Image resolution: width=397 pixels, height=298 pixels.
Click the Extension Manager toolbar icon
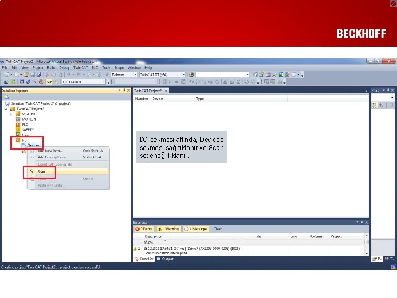[x=287, y=74]
